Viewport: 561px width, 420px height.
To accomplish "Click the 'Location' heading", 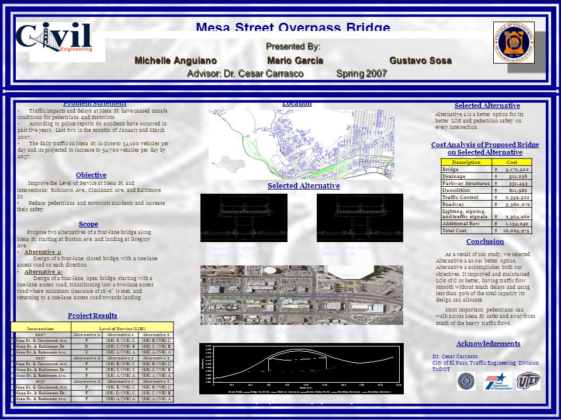I will pos(297,104).
